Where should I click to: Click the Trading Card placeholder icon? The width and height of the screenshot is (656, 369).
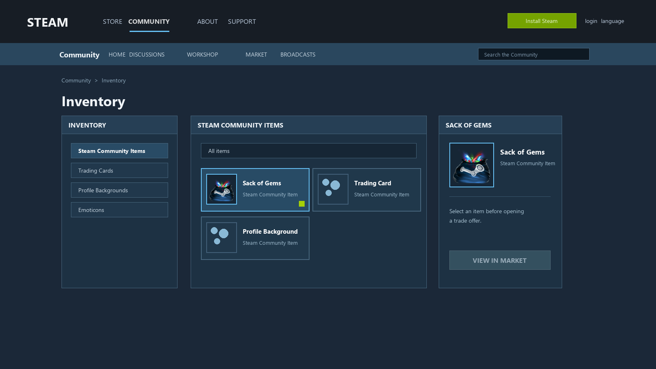[x=333, y=189]
